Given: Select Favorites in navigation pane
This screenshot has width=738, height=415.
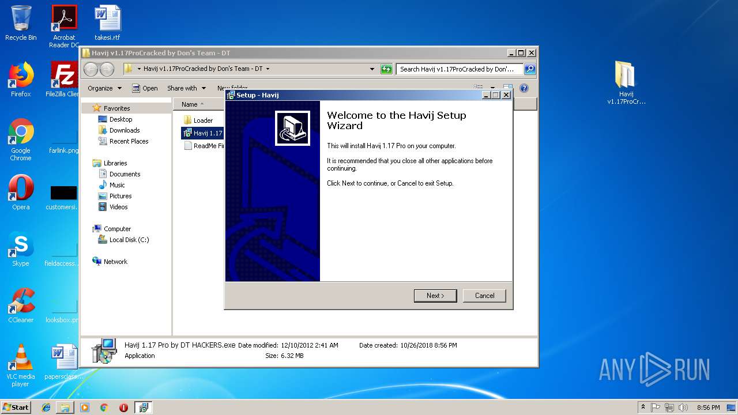Looking at the screenshot, I should pyautogui.click(x=116, y=108).
